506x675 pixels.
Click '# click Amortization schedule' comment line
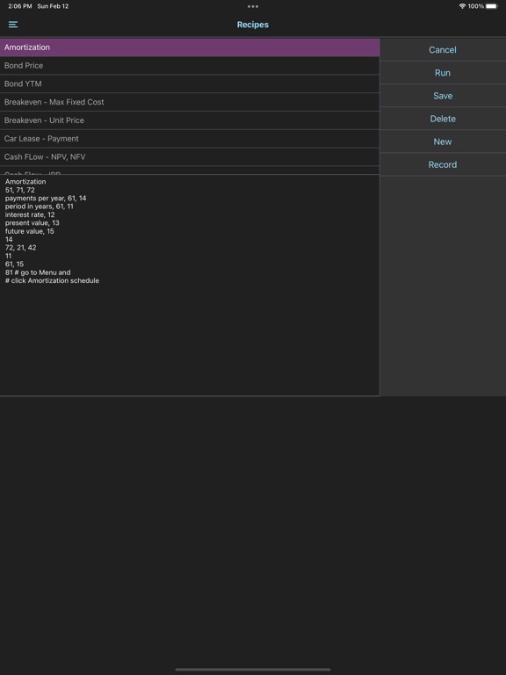pos(52,280)
